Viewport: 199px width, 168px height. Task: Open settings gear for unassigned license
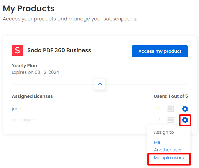(x=185, y=120)
